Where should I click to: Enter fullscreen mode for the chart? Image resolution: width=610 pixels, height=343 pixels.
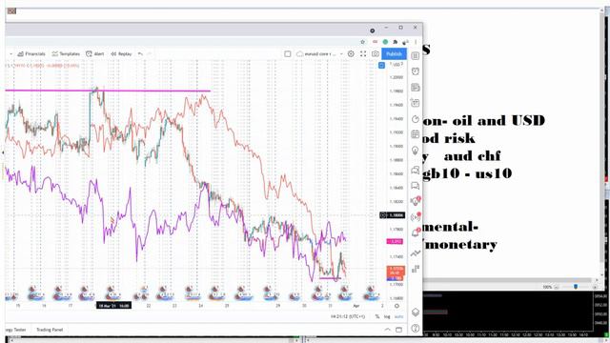(x=363, y=53)
